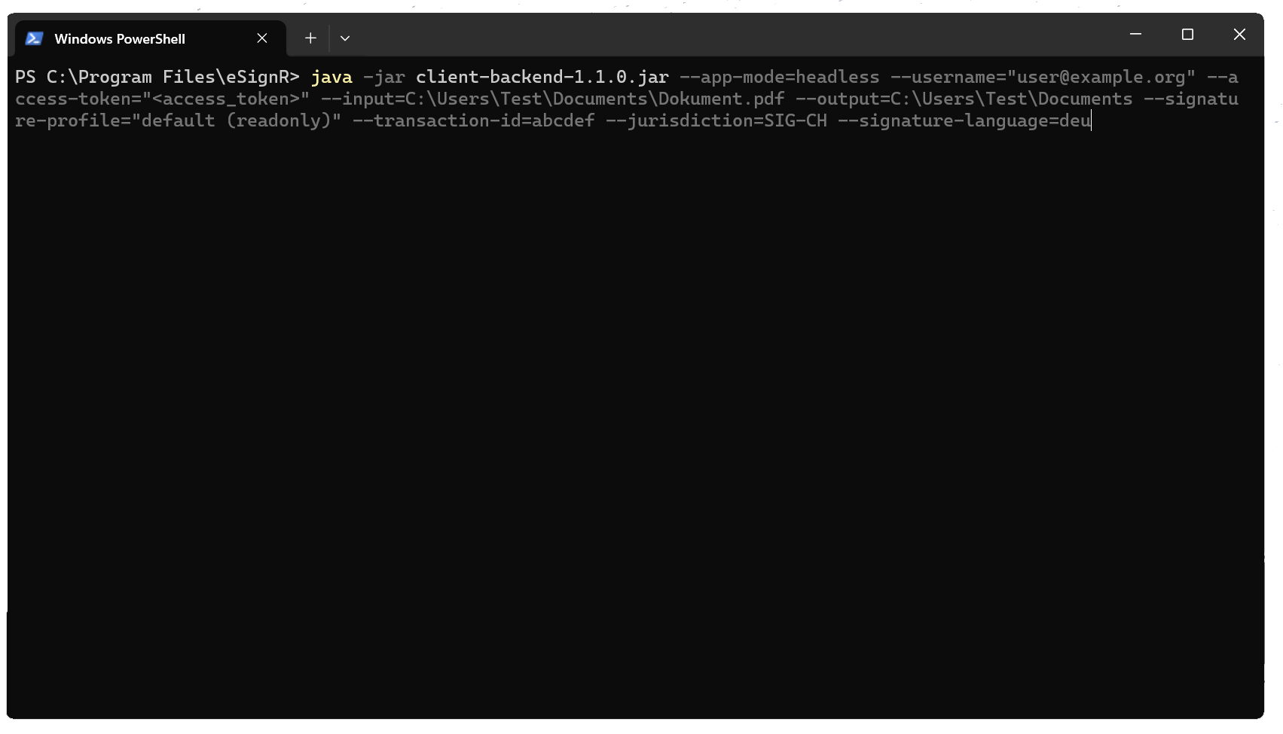Select the Windows PowerShell tab
1283x734 pixels.
[151, 38]
